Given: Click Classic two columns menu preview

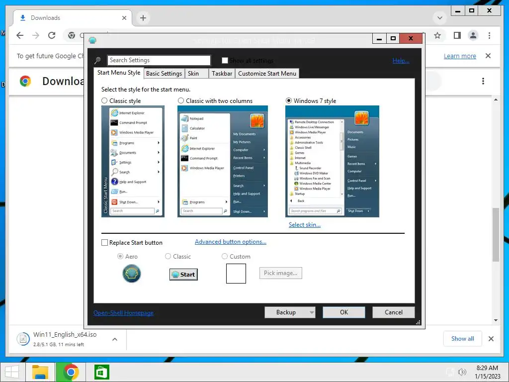Looking at the screenshot, I should pos(223,162).
